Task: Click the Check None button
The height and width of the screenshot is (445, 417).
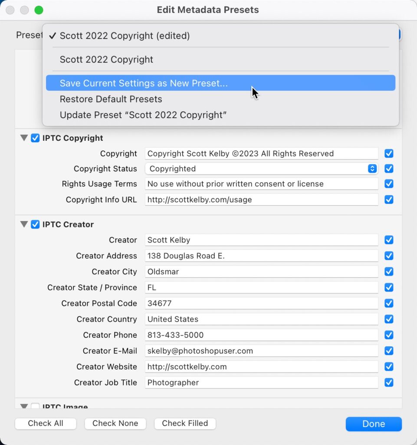Action: [115, 423]
